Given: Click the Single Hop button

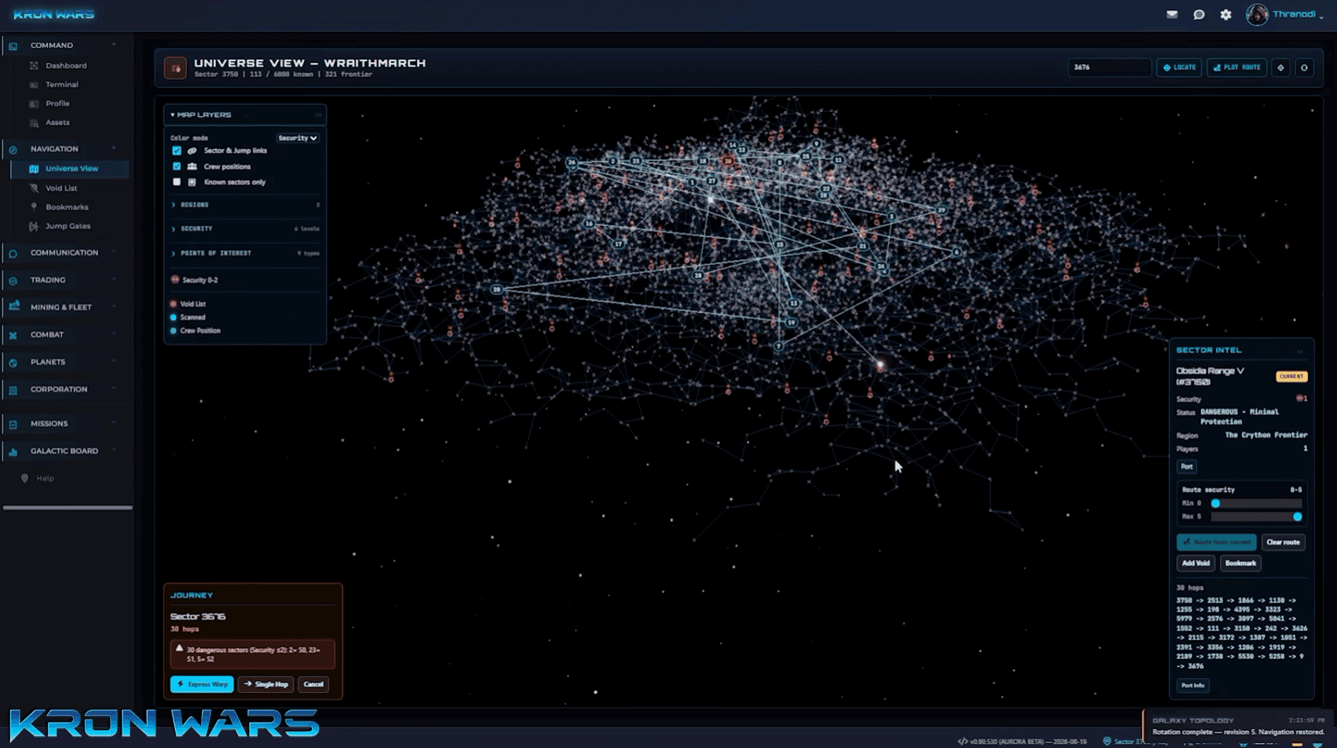Looking at the screenshot, I should point(266,684).
